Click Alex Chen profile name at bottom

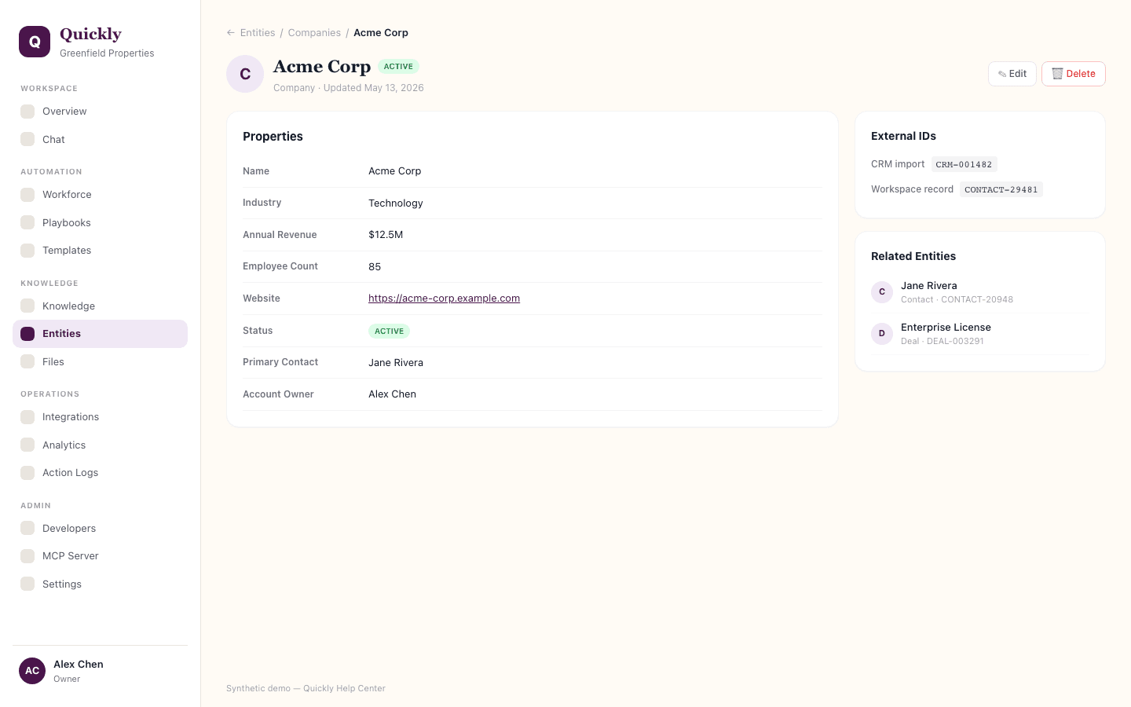point(79,665)
